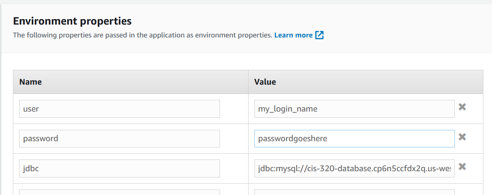
Task: Edit the passwordgoeshere value field
Action: [x=354, y=138]
